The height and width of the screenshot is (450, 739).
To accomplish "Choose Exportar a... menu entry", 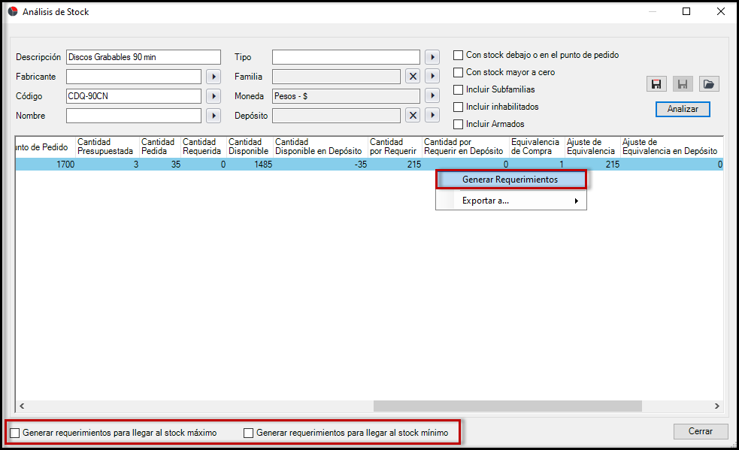I will pos(511,201).
